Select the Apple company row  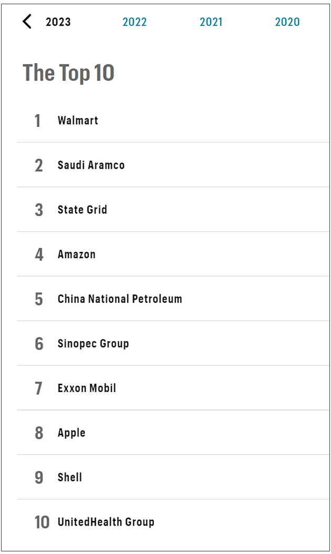pyautogui.click(x=71, y=433)
